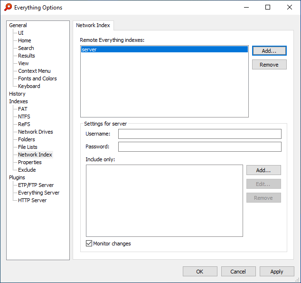
Task: Focus the Password input field
Action: [x=200, y=146]
